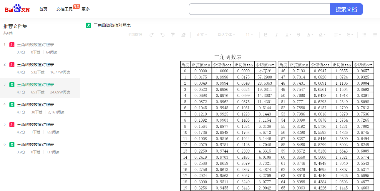
Task: Click the undo arrow icon
Action: (162, 35)
